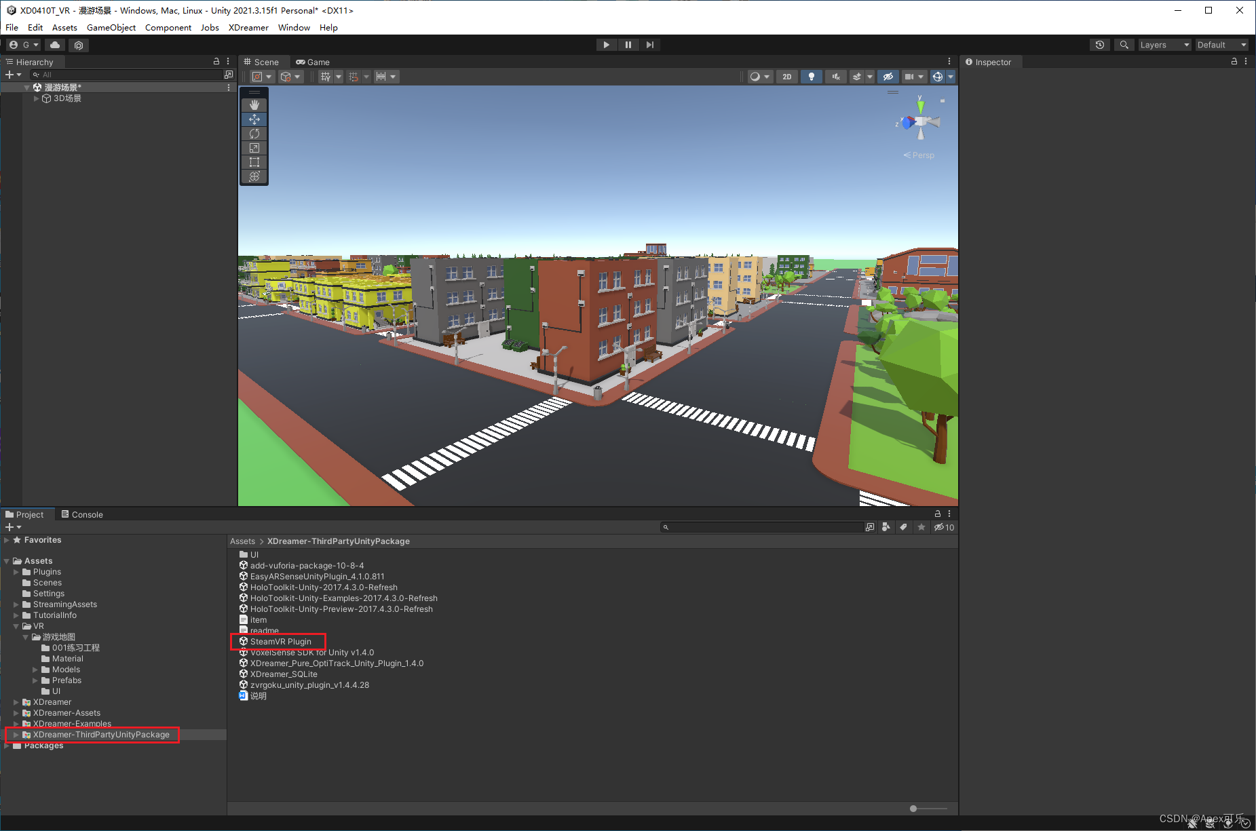Open the XDreamer menu
The height and width of the screenshot is (831, 1256).
click(x=248, y=27)
